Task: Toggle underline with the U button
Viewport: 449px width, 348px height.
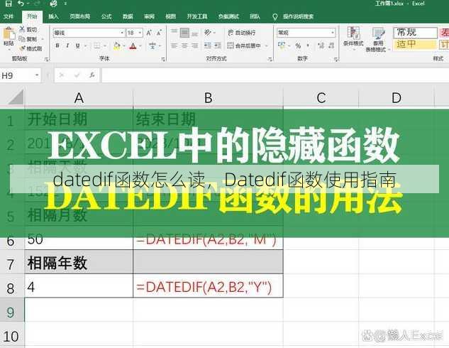Action: 77,45
